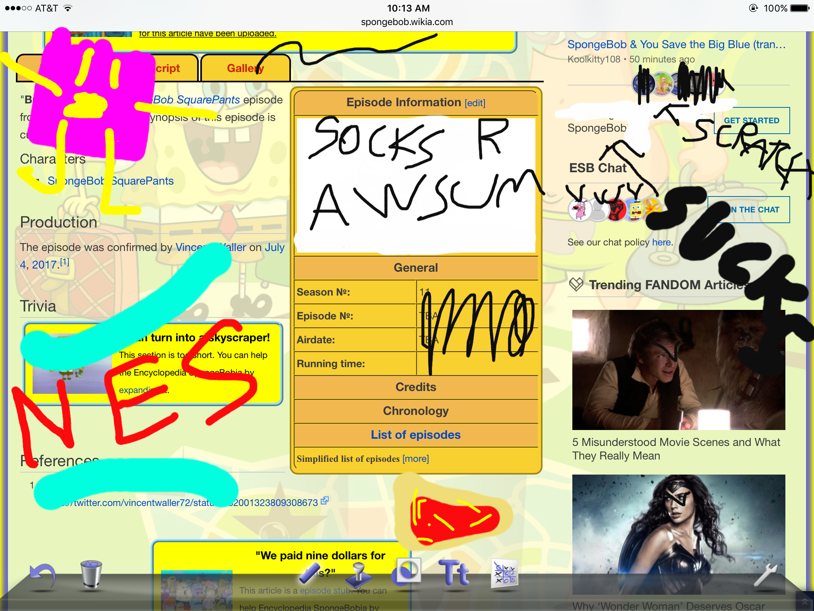
Task: Open the color and shape picker tool
Action: pos(406,571)
